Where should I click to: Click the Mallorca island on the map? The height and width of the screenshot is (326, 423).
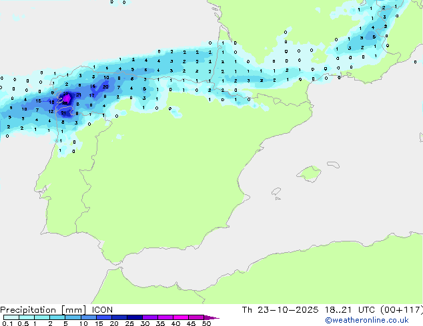(x=309, y=174)
